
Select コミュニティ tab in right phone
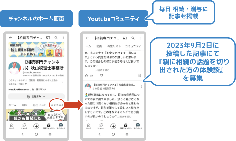tap(133, 46)
